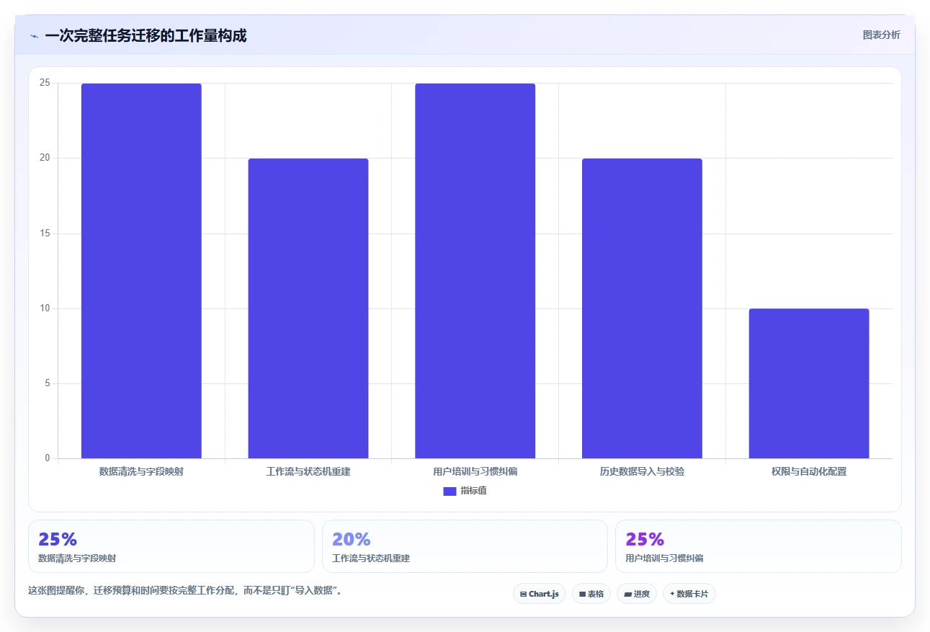Click the y-axis value 5

click(x=47, y=383)
